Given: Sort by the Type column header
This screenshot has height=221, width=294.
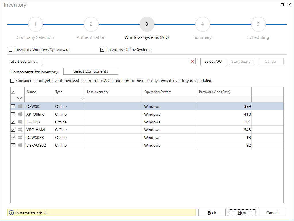Looking at the screenshot, I should coord(69,92).
